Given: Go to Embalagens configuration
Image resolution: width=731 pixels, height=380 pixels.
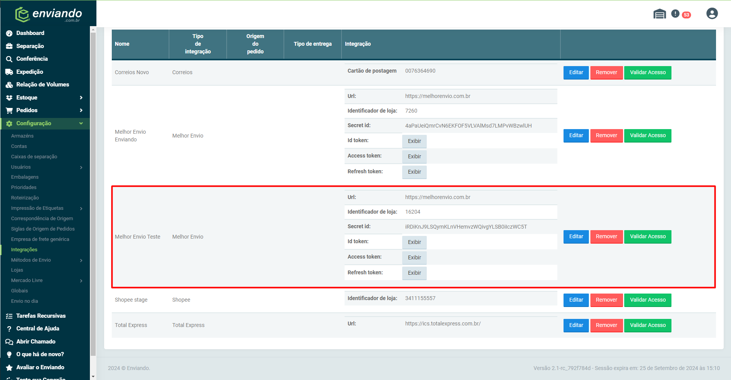Looking at the screenshot, I should (25, 177).
